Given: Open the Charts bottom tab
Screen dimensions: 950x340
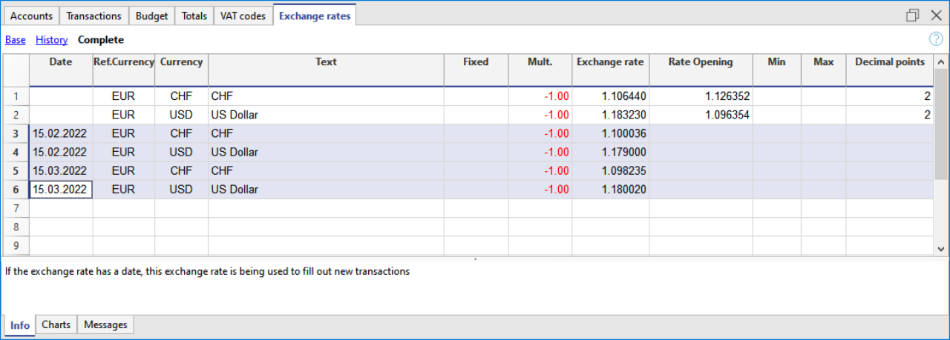Looking at the screenshot, I should pos(56,324).
